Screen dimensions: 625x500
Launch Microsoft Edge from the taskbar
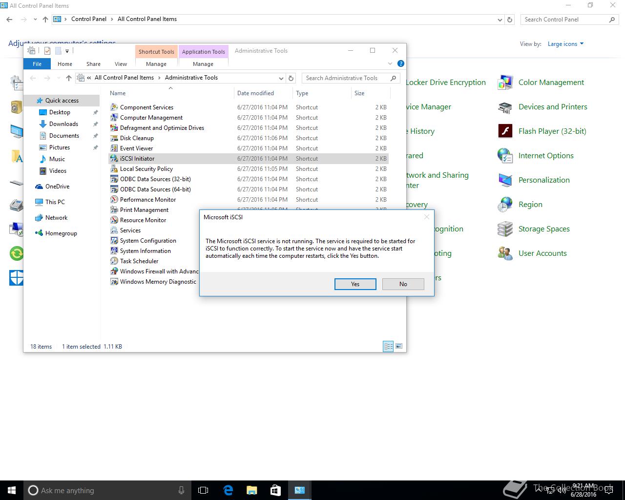[x=228, y=490]
